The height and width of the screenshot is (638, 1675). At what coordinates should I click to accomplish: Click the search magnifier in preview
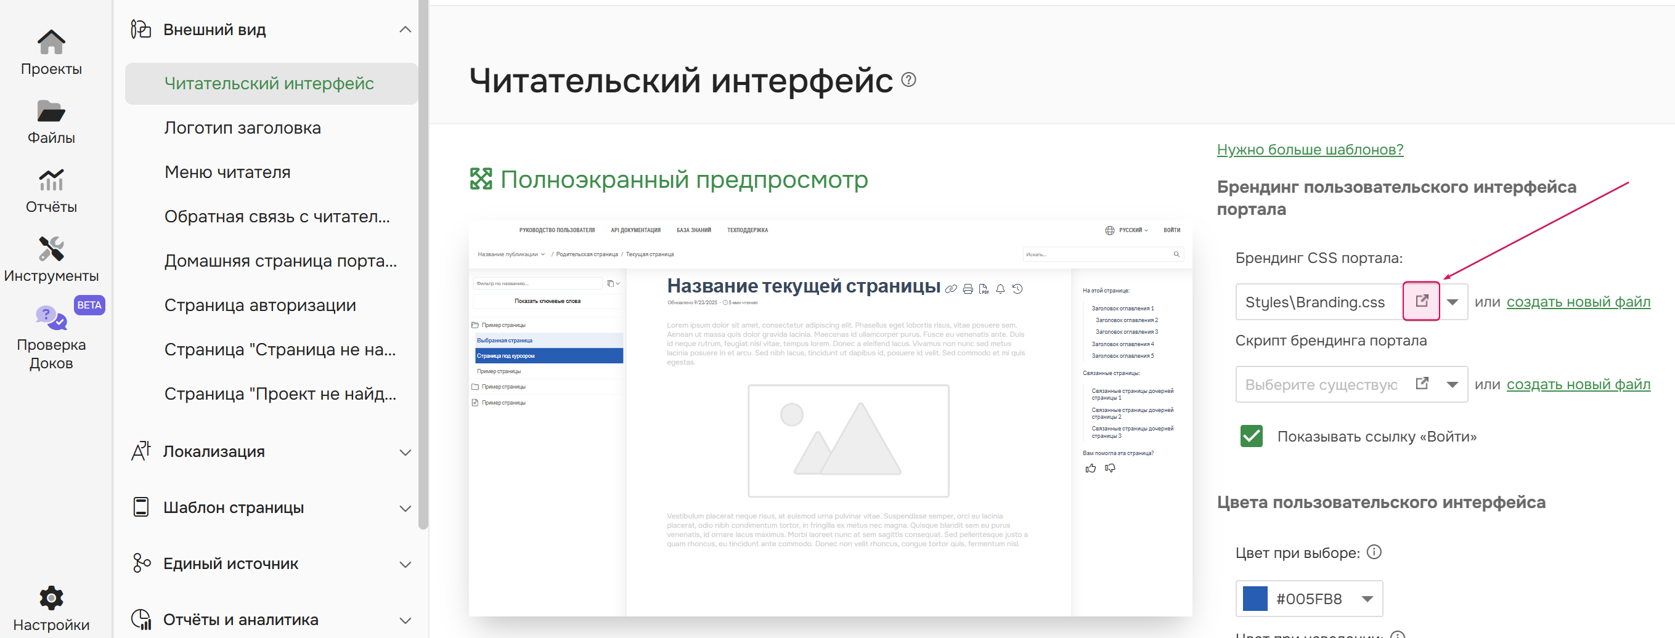[x=1176, y=254]
